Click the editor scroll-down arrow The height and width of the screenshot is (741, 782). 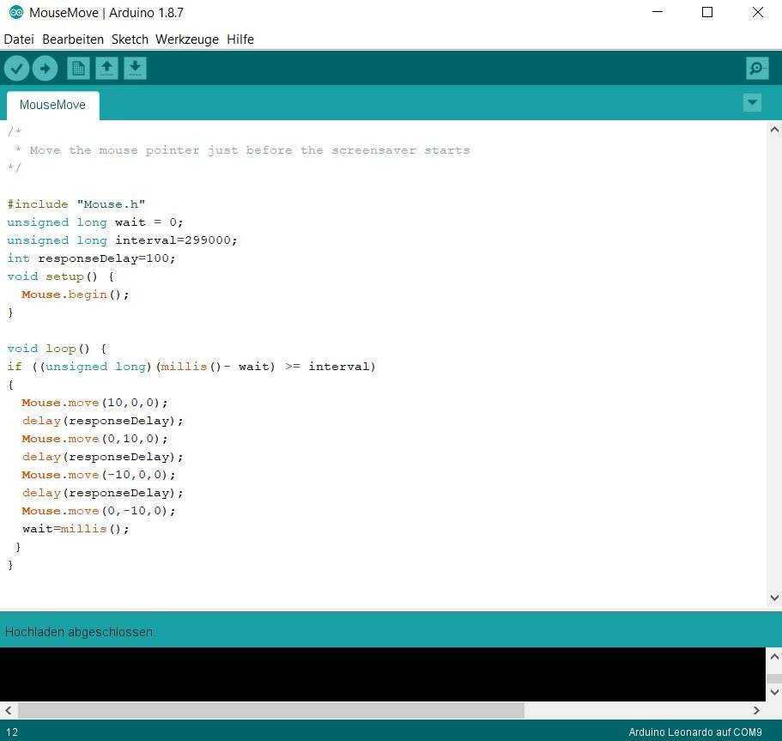tap(774, 598)
